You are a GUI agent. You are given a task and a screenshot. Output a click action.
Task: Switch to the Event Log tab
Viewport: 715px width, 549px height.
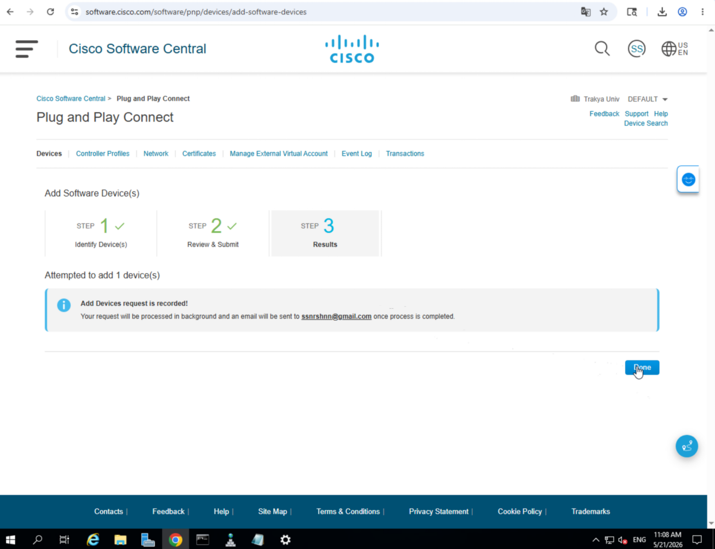(357, 154)
